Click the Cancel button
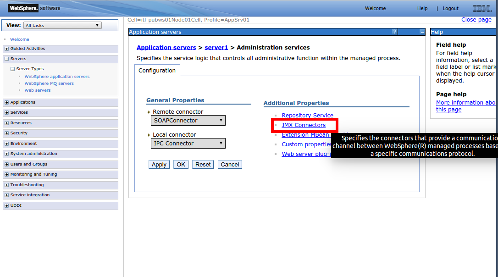498x277 pixels. 230,165
